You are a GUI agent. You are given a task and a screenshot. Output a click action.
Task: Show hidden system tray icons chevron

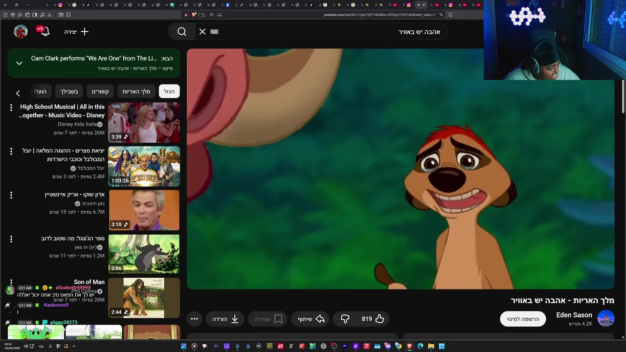pyautogui.click(x=74, y=347)
